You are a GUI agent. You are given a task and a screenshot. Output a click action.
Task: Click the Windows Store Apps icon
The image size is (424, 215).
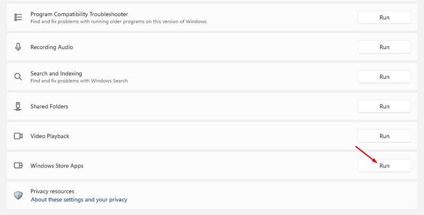[x=18, y=166]
